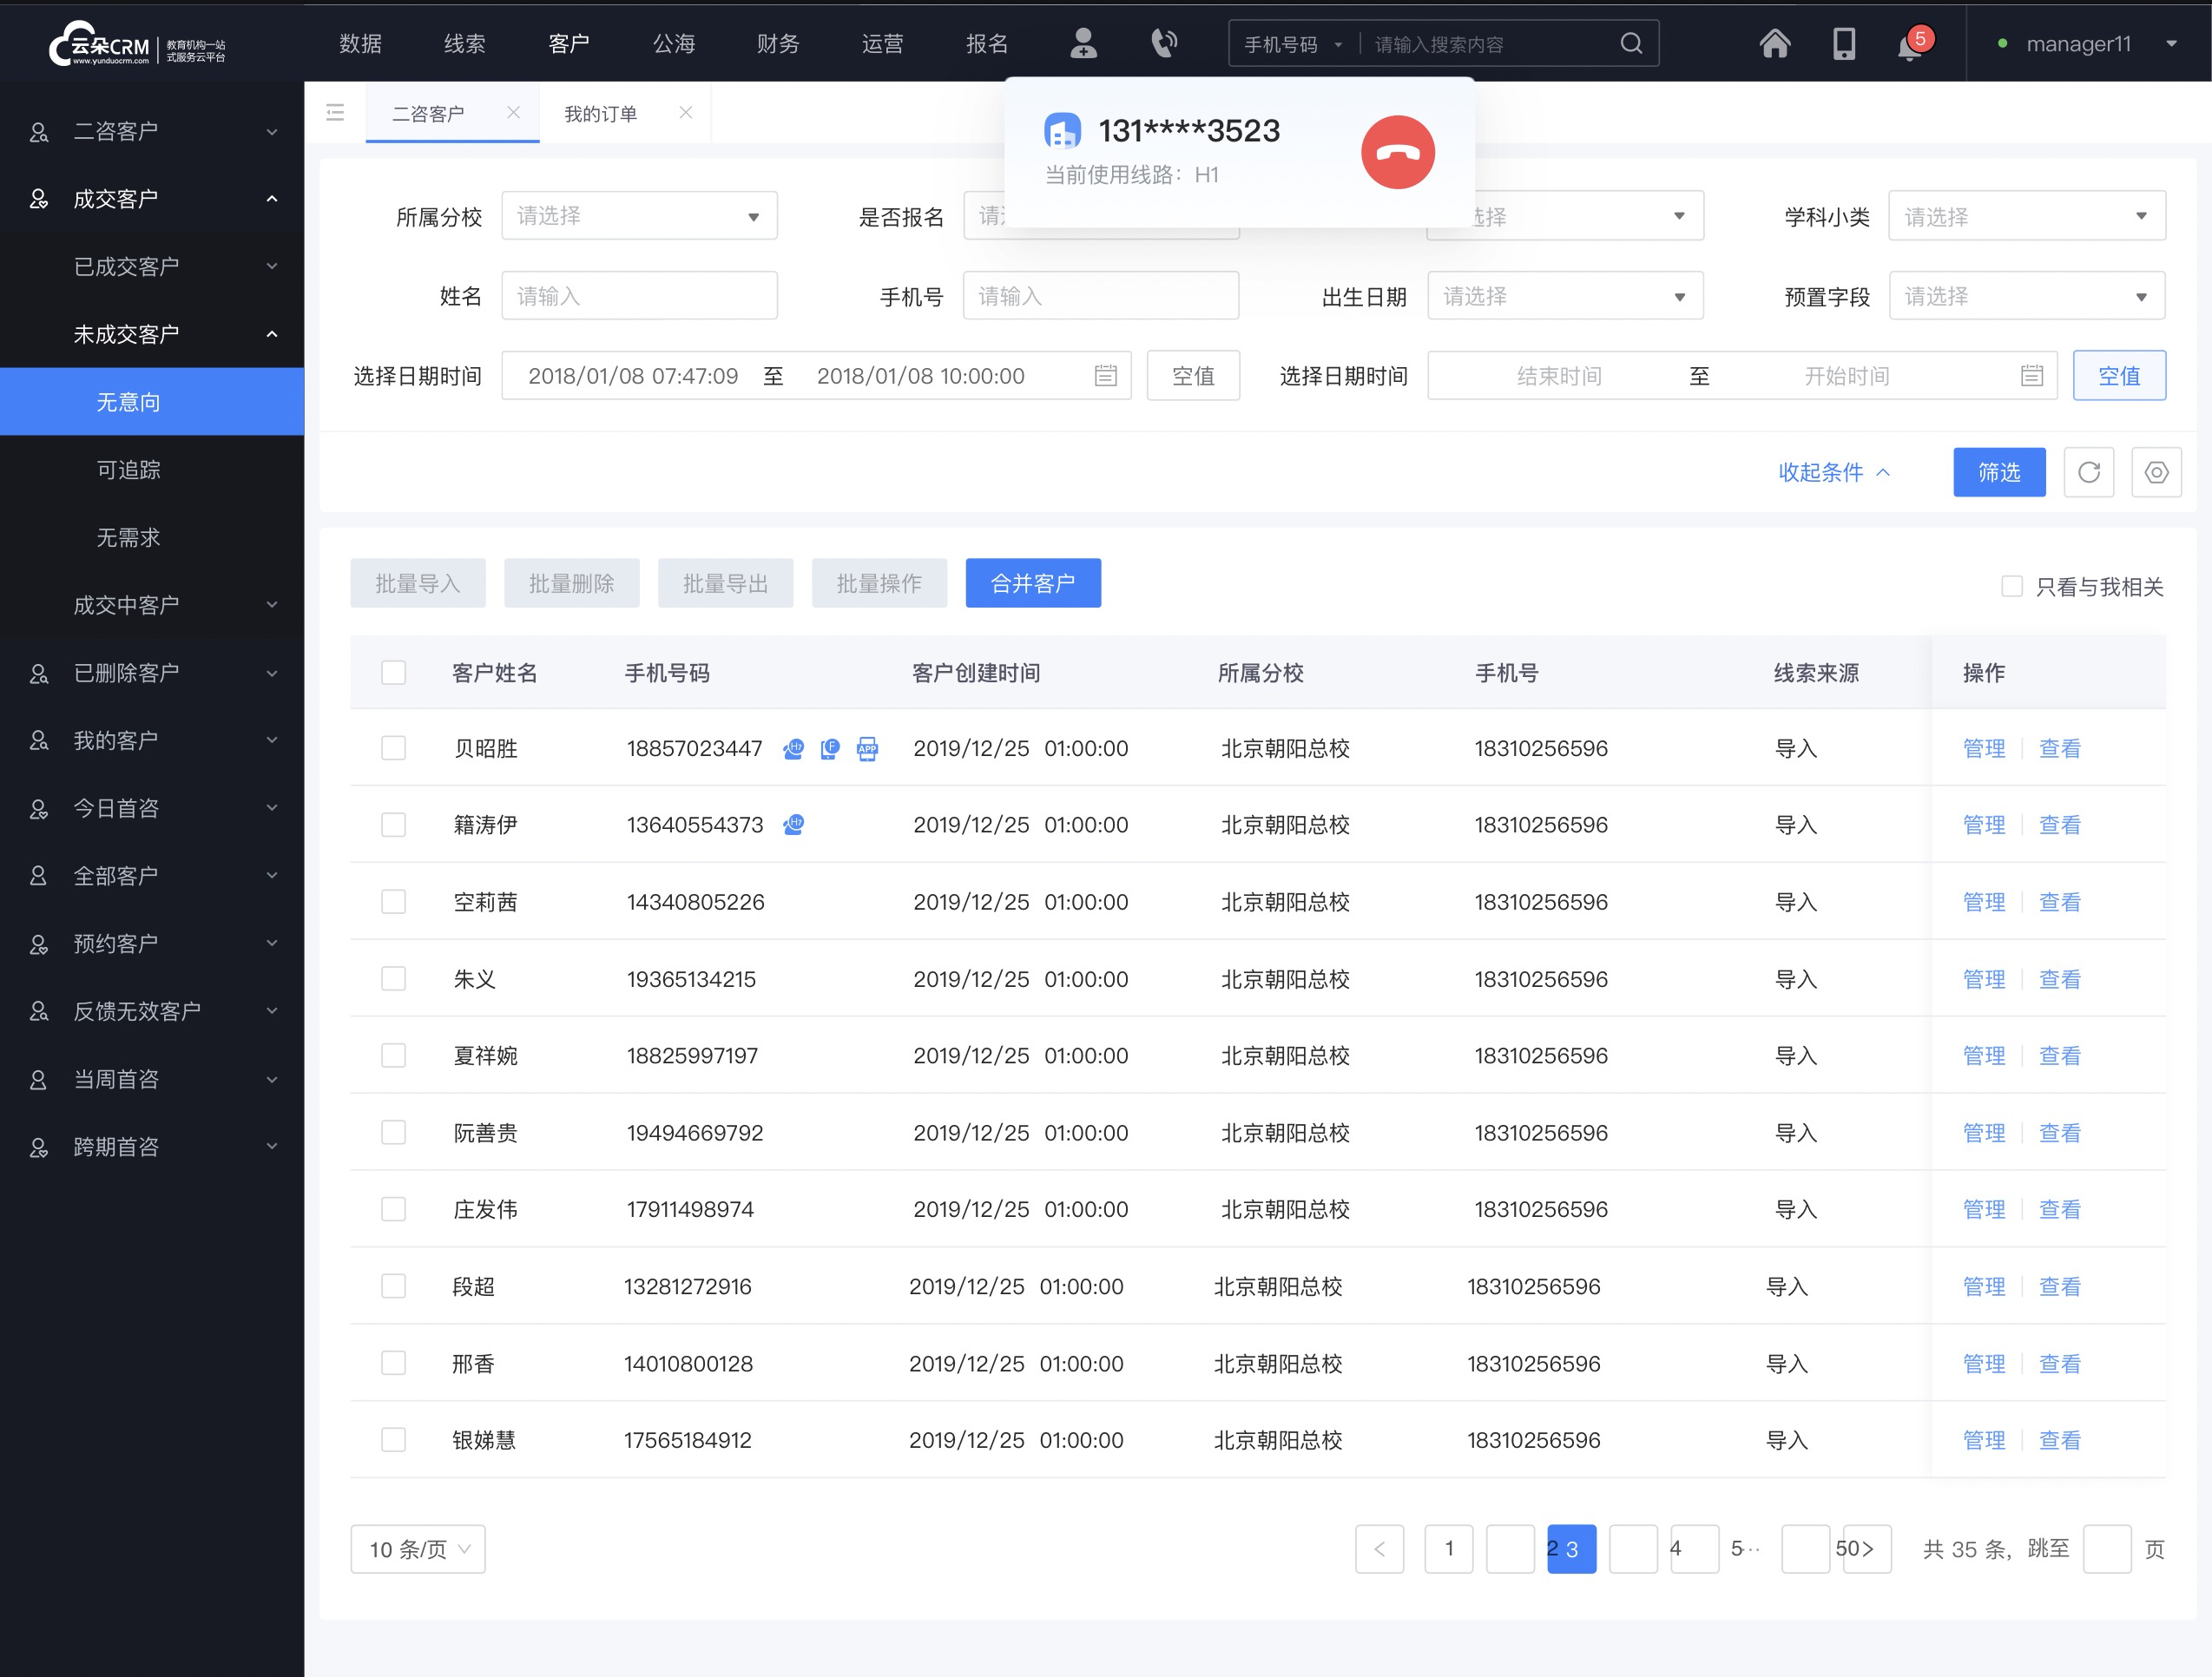The image size is (2212, 1677).
Task: Check the select-all header checkbox
Action: point(392,671)
